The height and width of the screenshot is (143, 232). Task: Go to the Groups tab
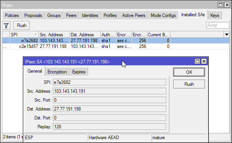pyautogui.click(x=54, y=15)
